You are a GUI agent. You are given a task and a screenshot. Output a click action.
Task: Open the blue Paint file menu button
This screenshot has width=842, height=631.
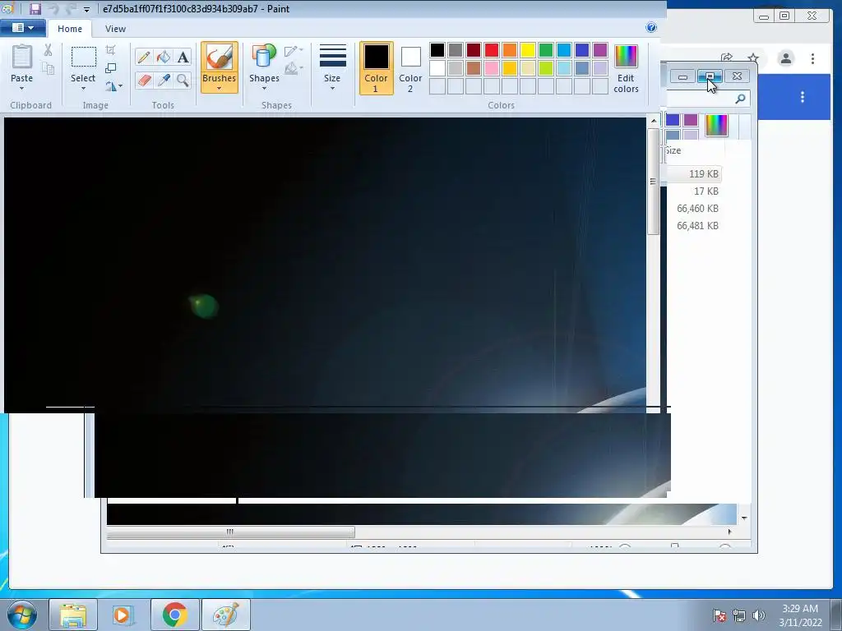click(x=22, y=28)
